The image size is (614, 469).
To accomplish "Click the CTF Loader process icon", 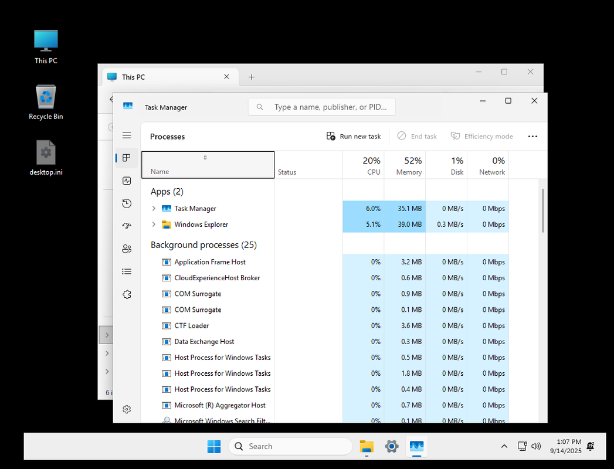I will [167, 326].
